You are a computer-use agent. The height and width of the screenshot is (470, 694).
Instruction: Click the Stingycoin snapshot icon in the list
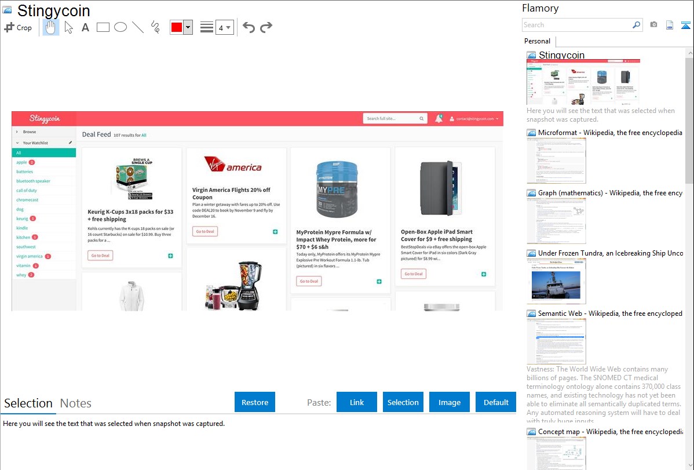[x=531, y=56]
